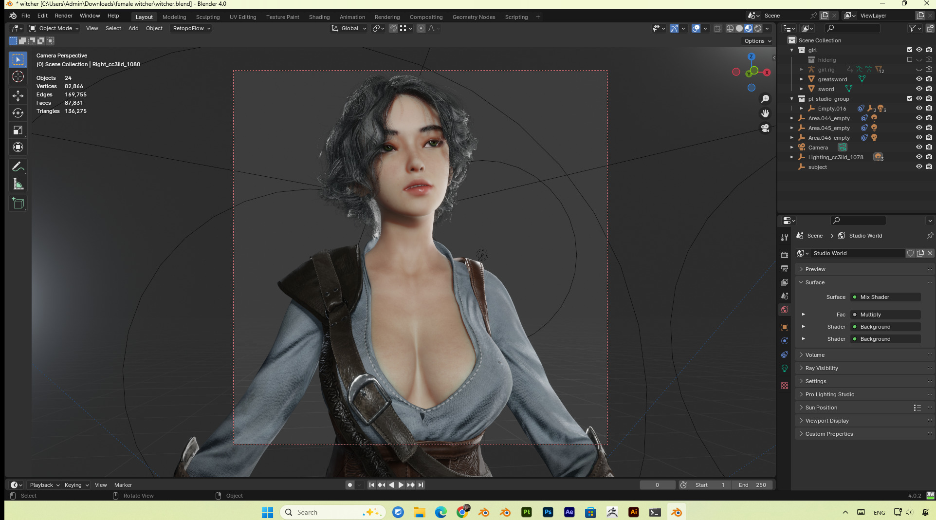Open the Object Data properties tab
Viewport: 936px width, 520px height.
(784, 368)
